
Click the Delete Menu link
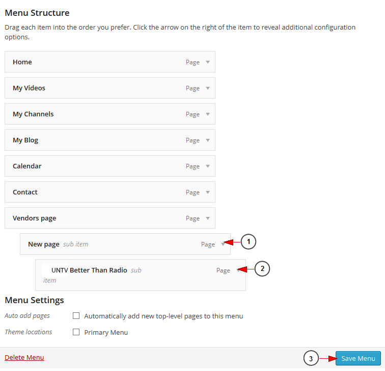(x=24, y=357)
